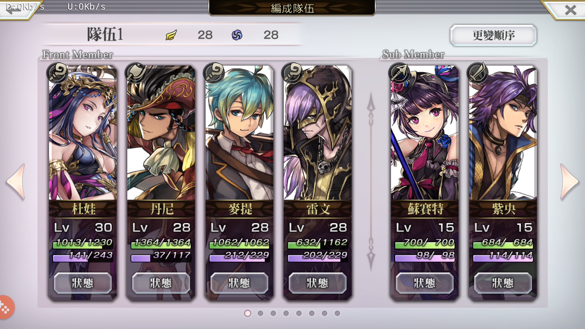
Task: Select the second team page dot
Action: coord(261,313)
